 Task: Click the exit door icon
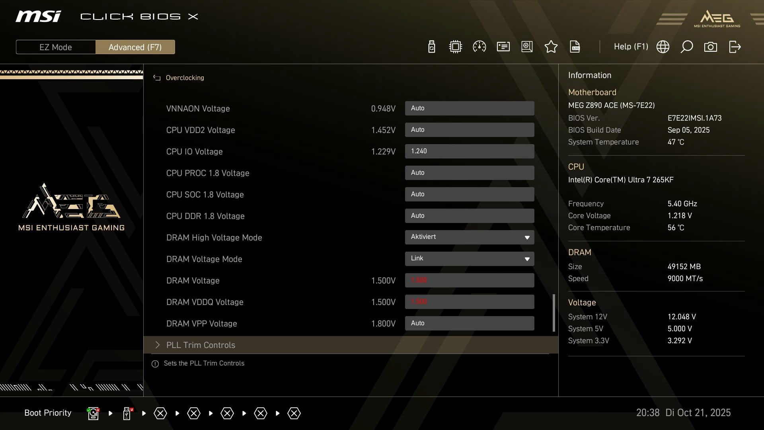click(x=735, y=47)
